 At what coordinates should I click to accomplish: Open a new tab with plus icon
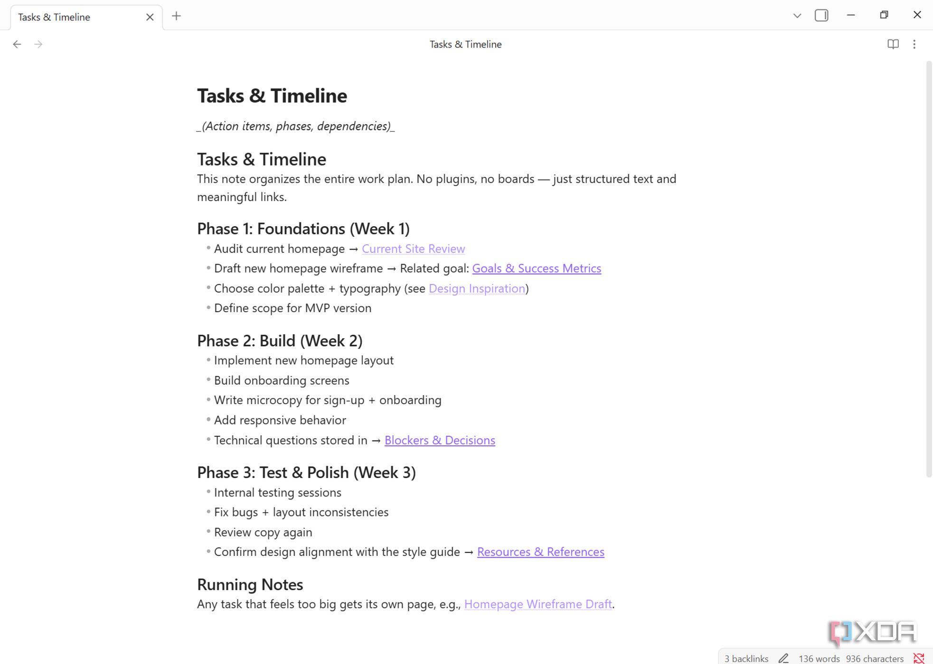coord(176,16)
